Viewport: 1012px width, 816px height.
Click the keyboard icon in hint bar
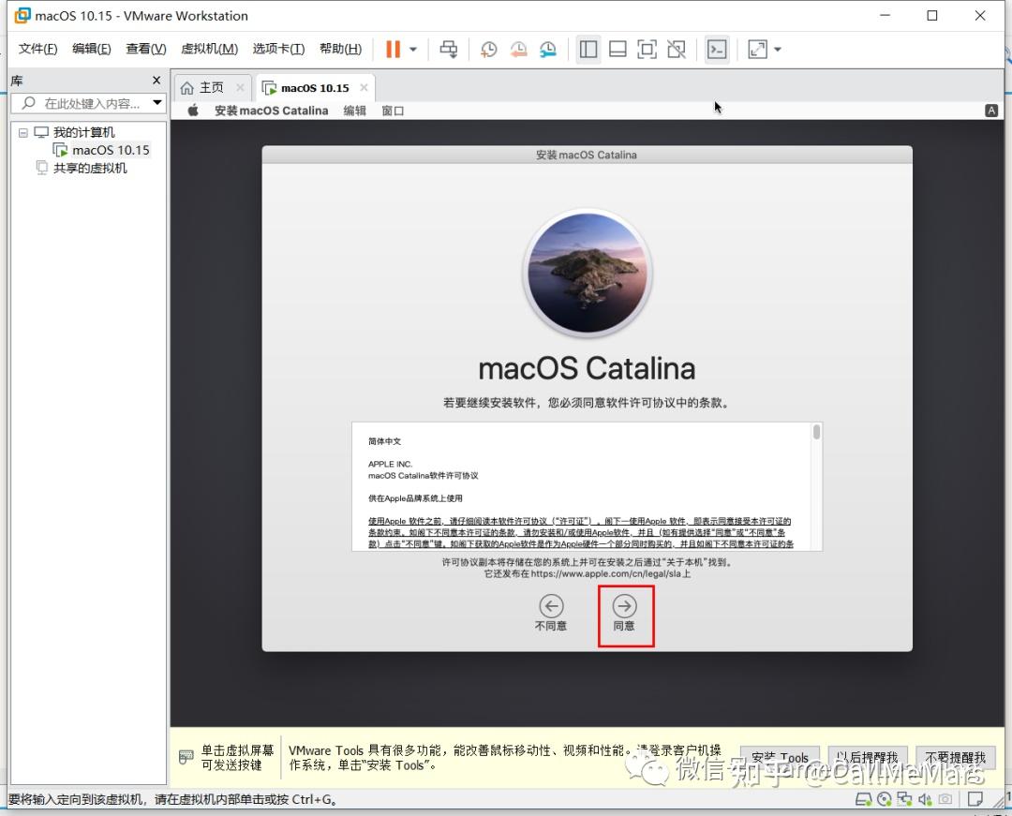pyautogui.click(x=186, y=757)
